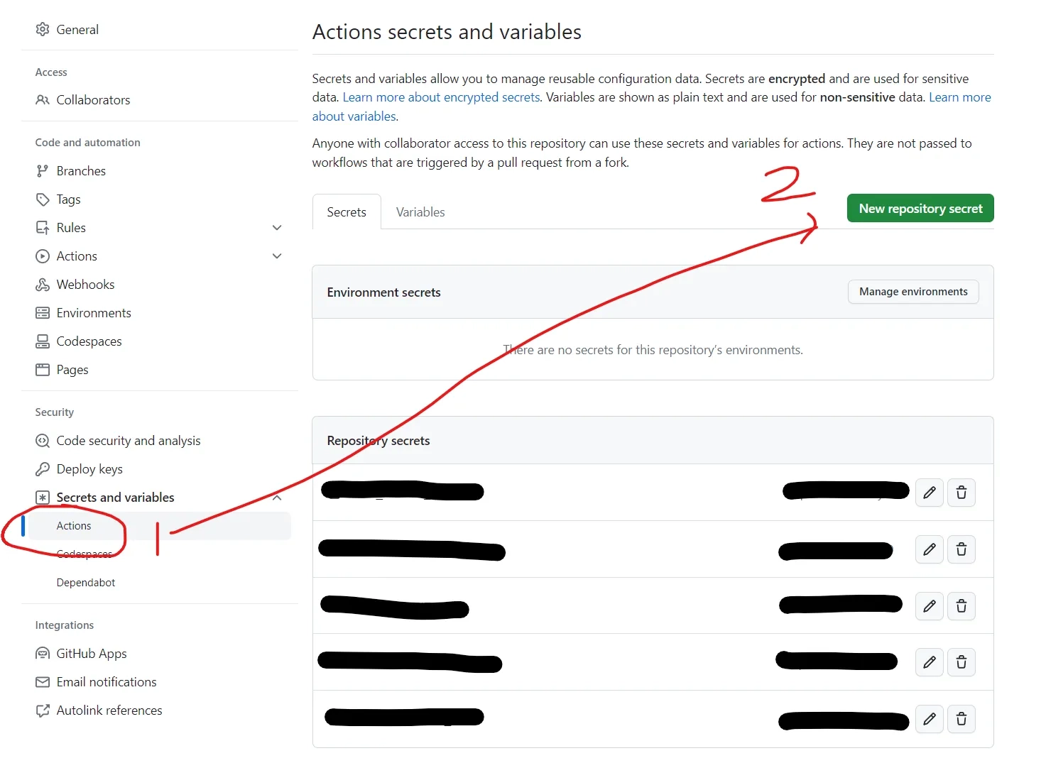Select the Codespaces icon under Code and automation
This screenshot has width=1046, height=763.
(43, 341)
